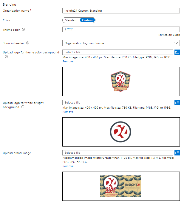Remove the theme color background logo
Image resolution: width=187 pixels, height=205 pixels.
(x=68, y=61)
